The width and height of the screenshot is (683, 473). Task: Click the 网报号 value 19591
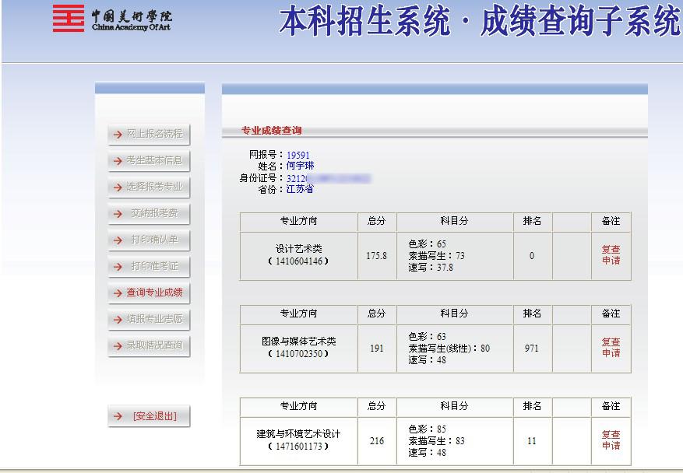(x=298, y=156)
